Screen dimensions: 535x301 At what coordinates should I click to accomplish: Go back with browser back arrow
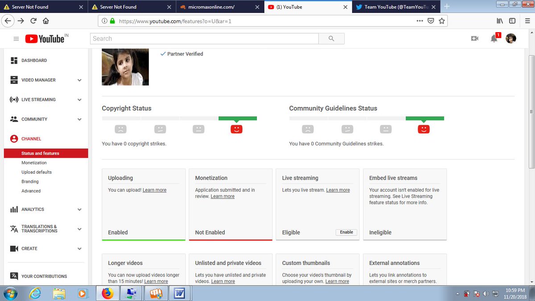point(8,21)
